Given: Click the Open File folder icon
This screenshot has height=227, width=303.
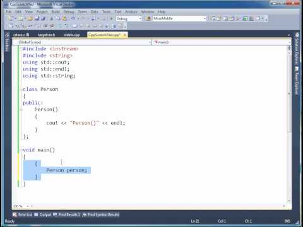Looking at the screenshot, I should point(30,19).
